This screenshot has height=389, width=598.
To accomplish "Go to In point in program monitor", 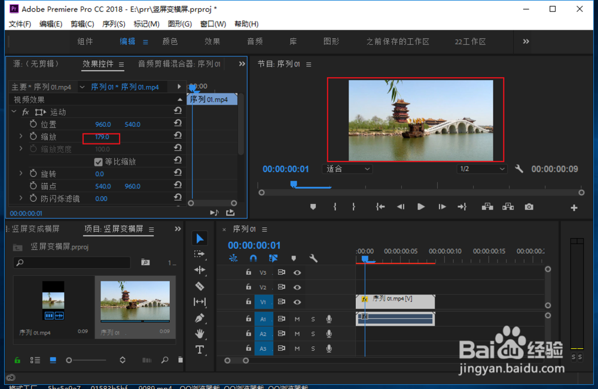I will (x=380, y=207).
